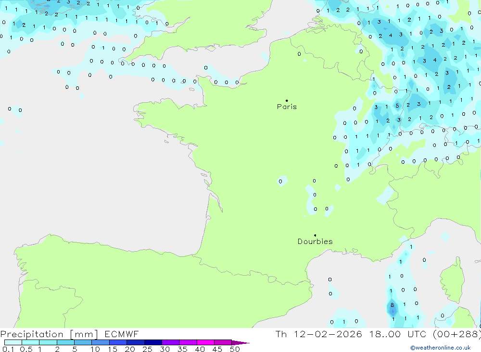
Task: Click the legend value label 20
Action: (130, 349)
